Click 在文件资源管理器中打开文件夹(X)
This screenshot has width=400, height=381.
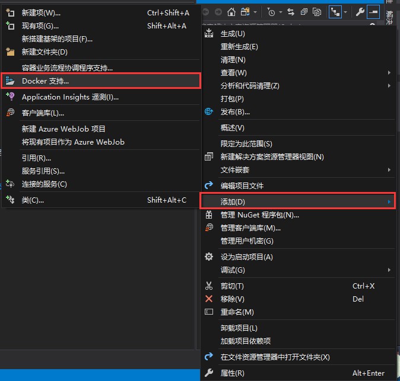(299, 357)
